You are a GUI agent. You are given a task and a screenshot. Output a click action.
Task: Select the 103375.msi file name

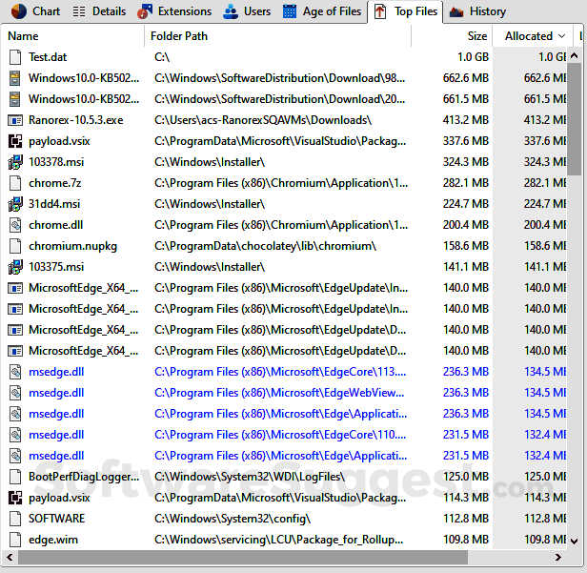click(x=56, y=267)
